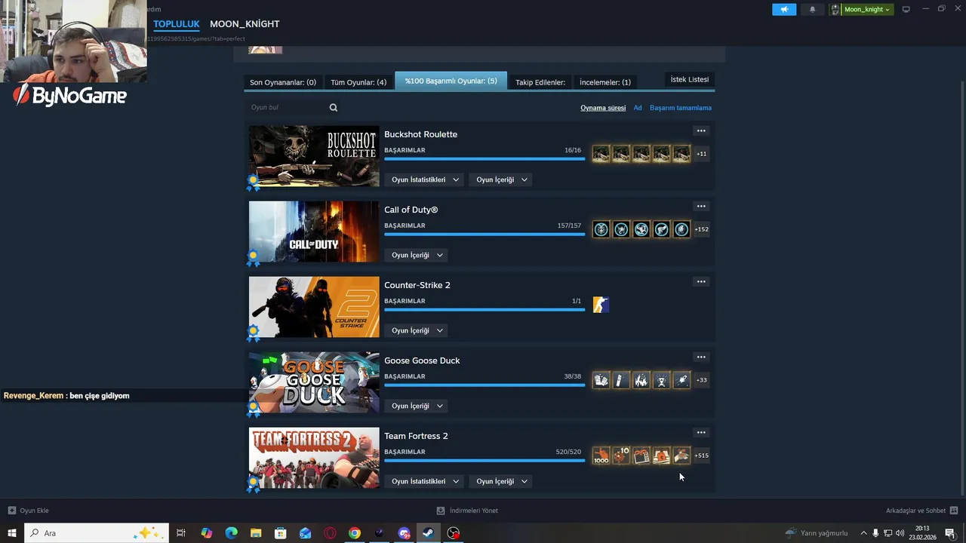Expand Buckshot Roulette Oyun İçeriği dropdown

(502, 179)
